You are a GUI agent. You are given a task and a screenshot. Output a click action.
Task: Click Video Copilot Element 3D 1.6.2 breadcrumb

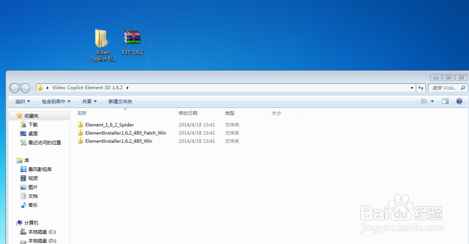tap(87, 88)
